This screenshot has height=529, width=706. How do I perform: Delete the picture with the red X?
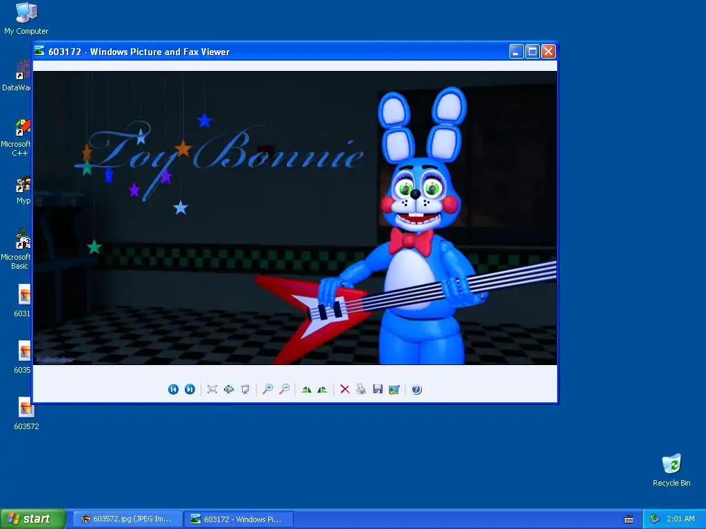coord(345,390)
